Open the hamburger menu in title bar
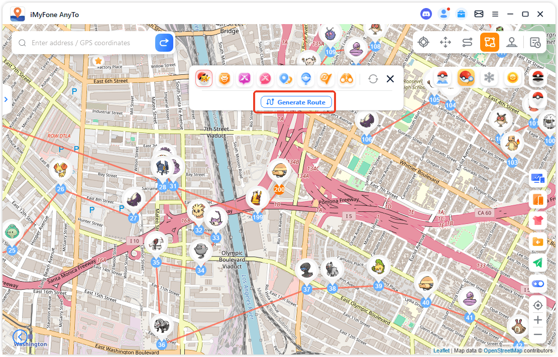 tap(495, 14)
